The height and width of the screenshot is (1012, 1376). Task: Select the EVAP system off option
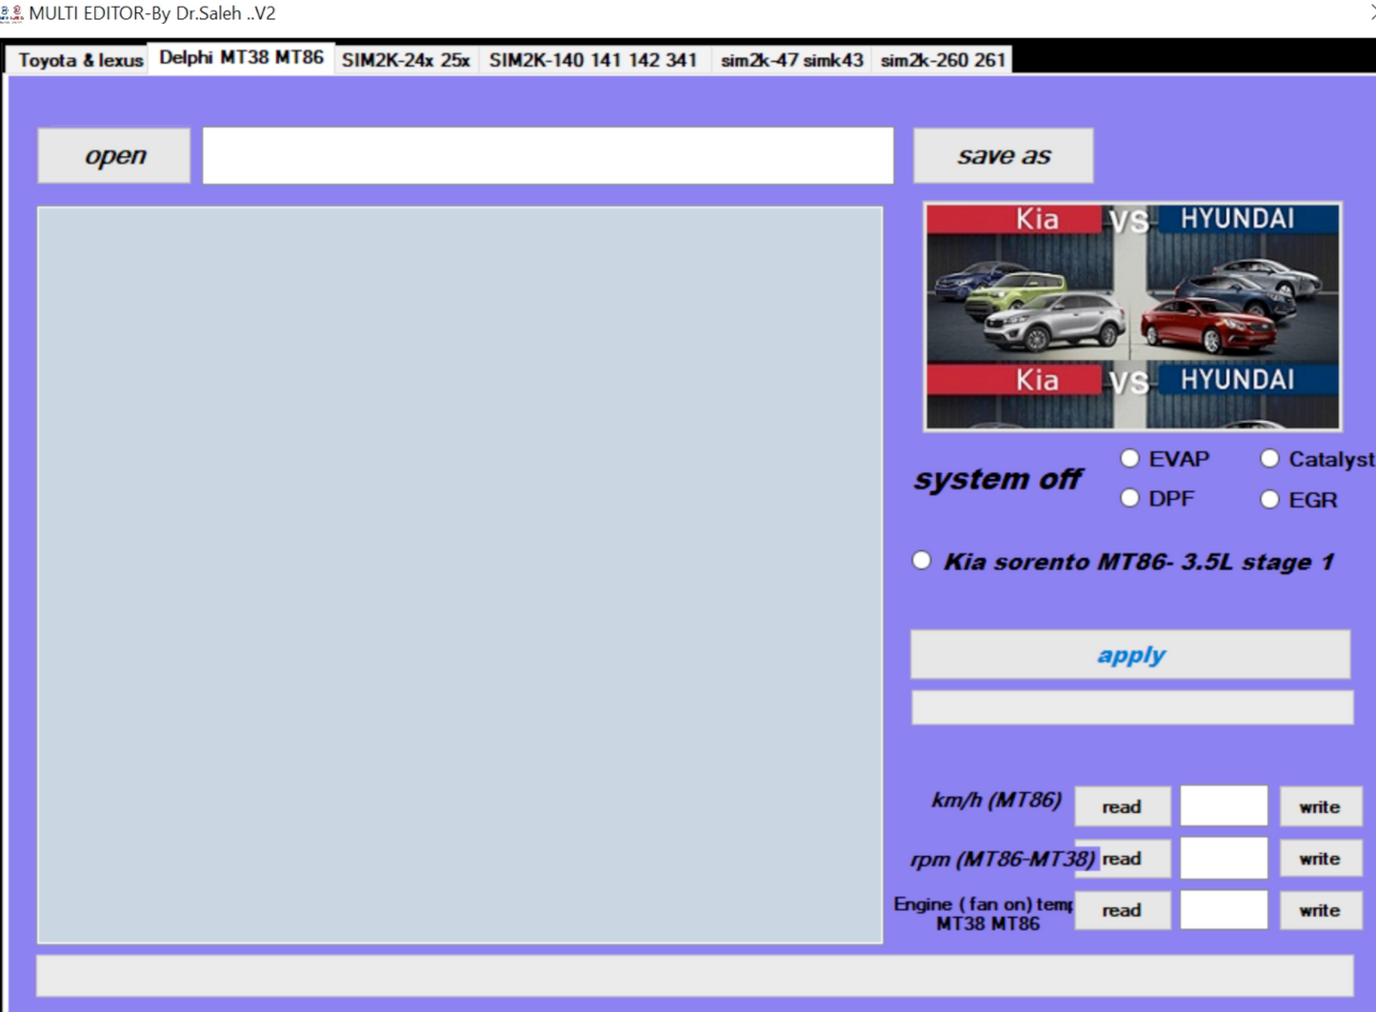pyautogui.click(x=1128, y=458)
